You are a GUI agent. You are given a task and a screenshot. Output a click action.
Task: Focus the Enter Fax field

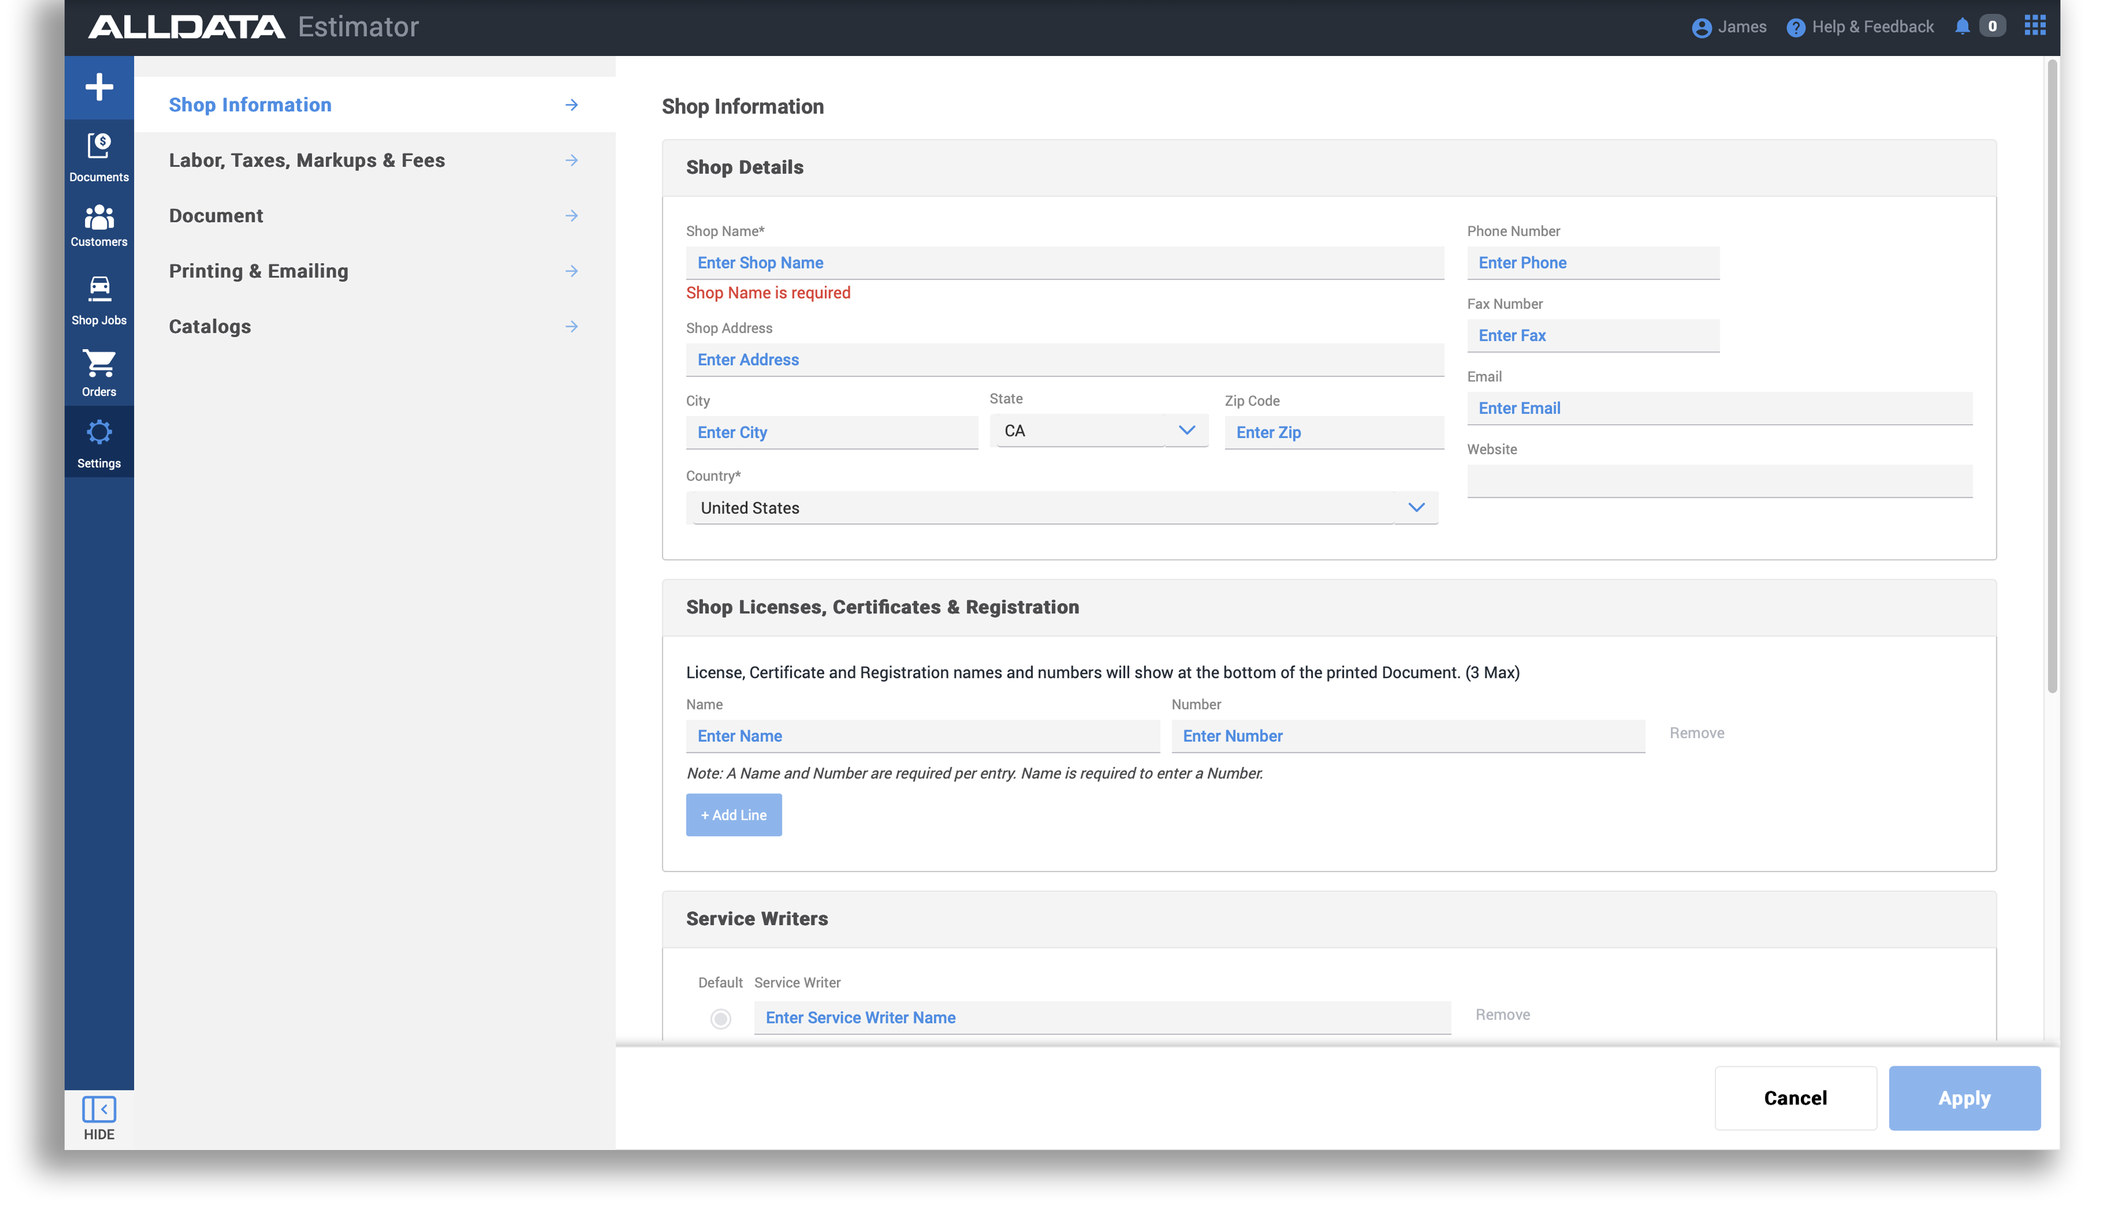(x=1592, y=336)
